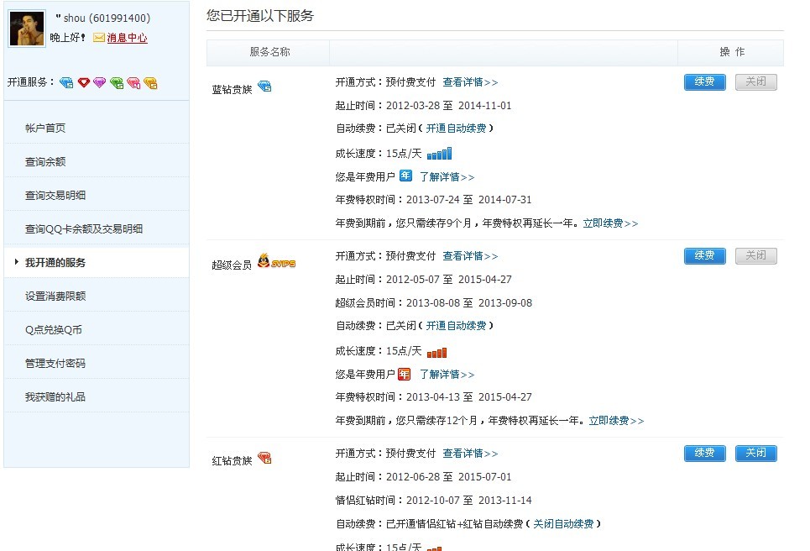Screen dimensions: 810x551
Task: Click heading 您已开通以下服务
Action: point(260,15)
